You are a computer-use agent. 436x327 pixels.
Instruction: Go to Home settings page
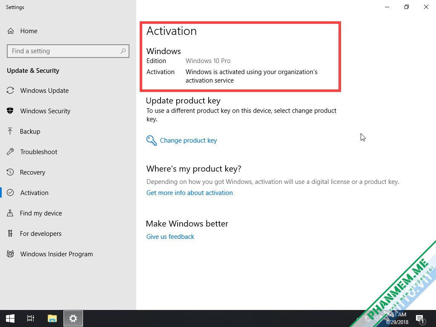[29, 31]
